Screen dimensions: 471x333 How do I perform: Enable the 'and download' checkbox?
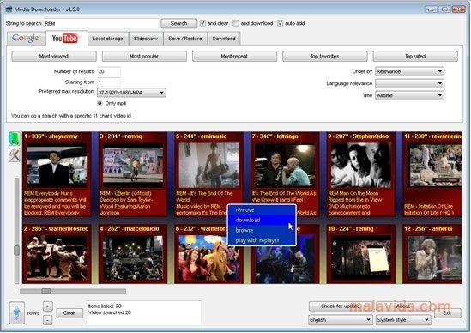pyautogui.click(x=236, y=23)
